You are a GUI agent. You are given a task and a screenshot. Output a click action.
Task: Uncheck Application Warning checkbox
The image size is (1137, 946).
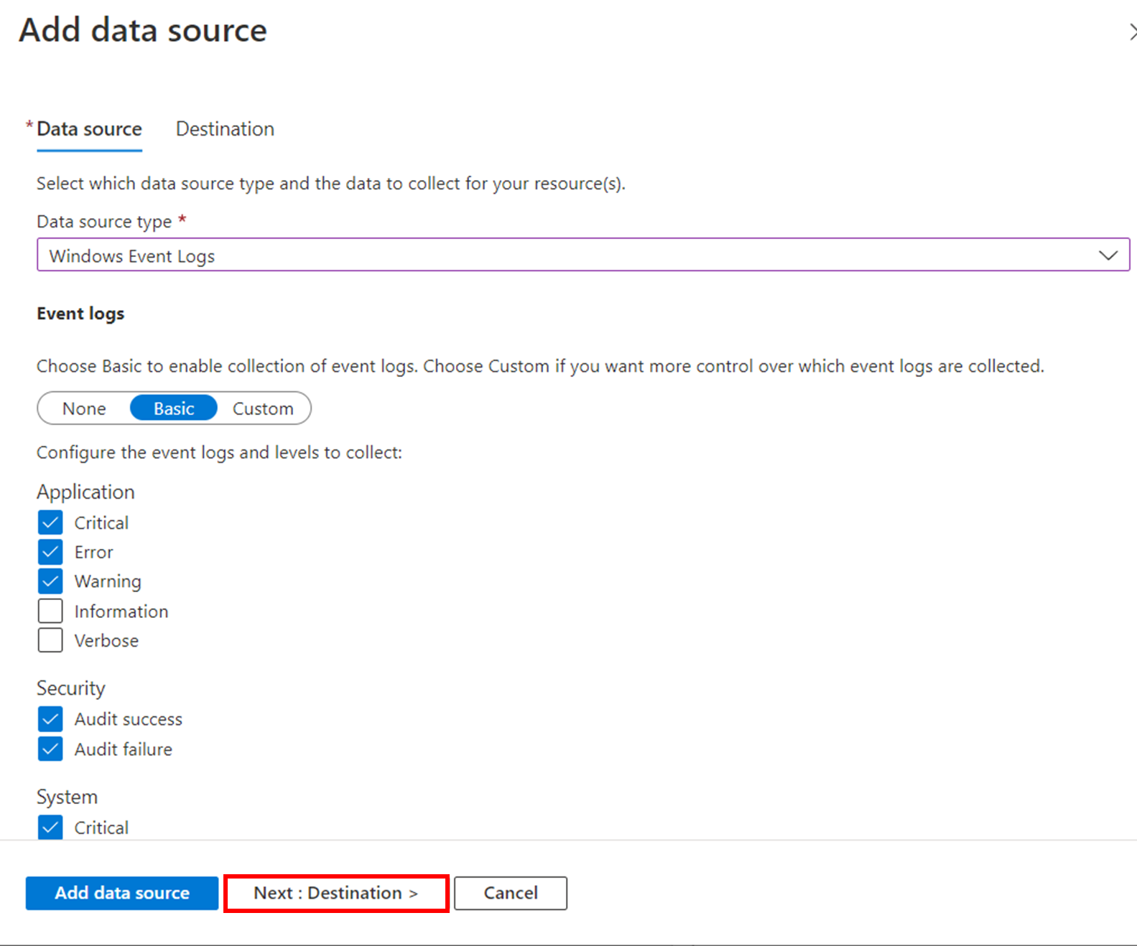(x=50, y=581)
